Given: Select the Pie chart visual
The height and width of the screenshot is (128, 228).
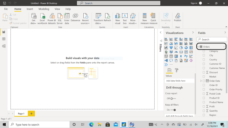Looking at the screenshot, I should click(181, 48).
